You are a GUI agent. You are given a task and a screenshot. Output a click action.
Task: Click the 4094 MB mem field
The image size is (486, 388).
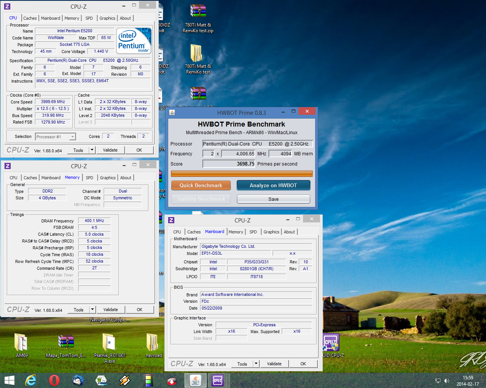tap(281, 153)
